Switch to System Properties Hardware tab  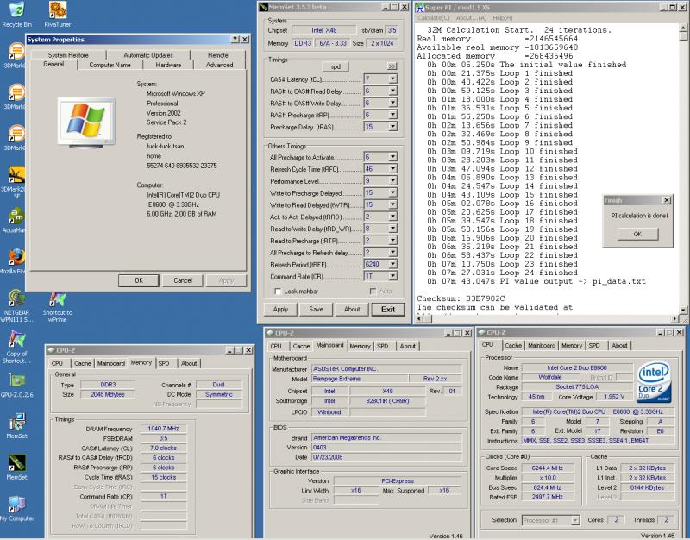click(168, 66)
